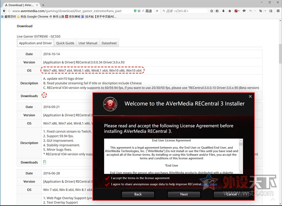Close the RECentral installer with X
Viewport: 282px width, 206px height.
250,96
